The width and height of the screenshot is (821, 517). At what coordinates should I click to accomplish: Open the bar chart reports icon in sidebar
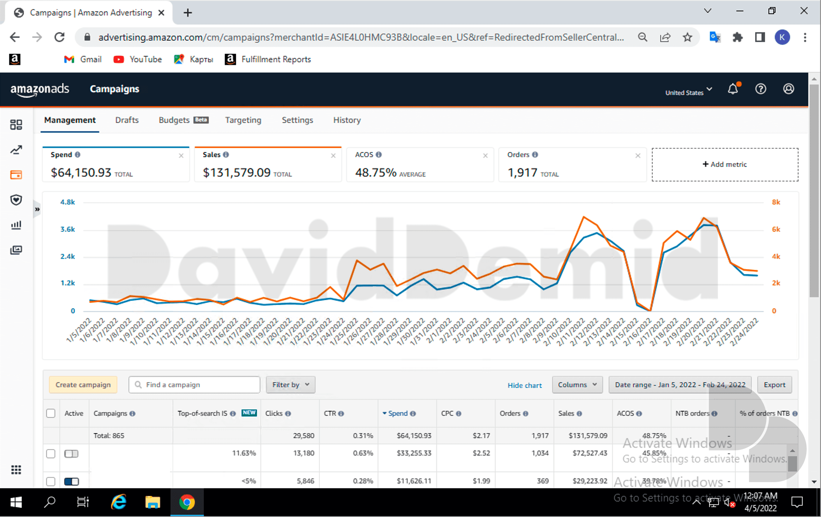[x=16, y=225]
